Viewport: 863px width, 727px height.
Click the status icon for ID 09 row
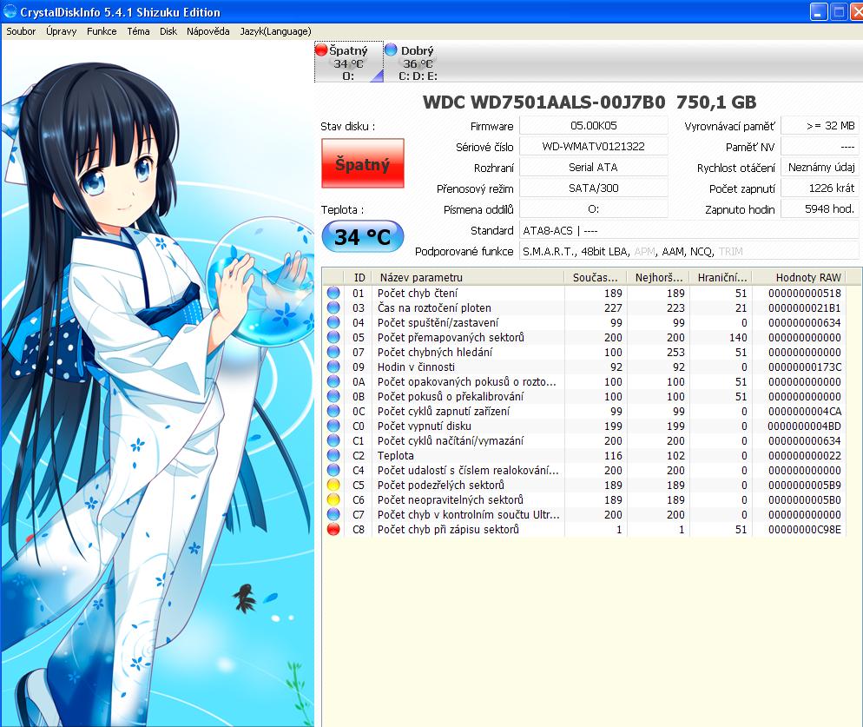point(333,367)
